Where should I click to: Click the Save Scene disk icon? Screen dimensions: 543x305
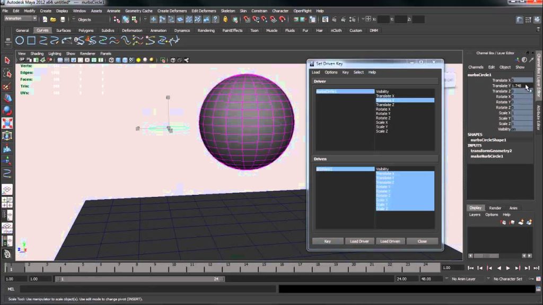pyautogui.click(x=63, y=20)
